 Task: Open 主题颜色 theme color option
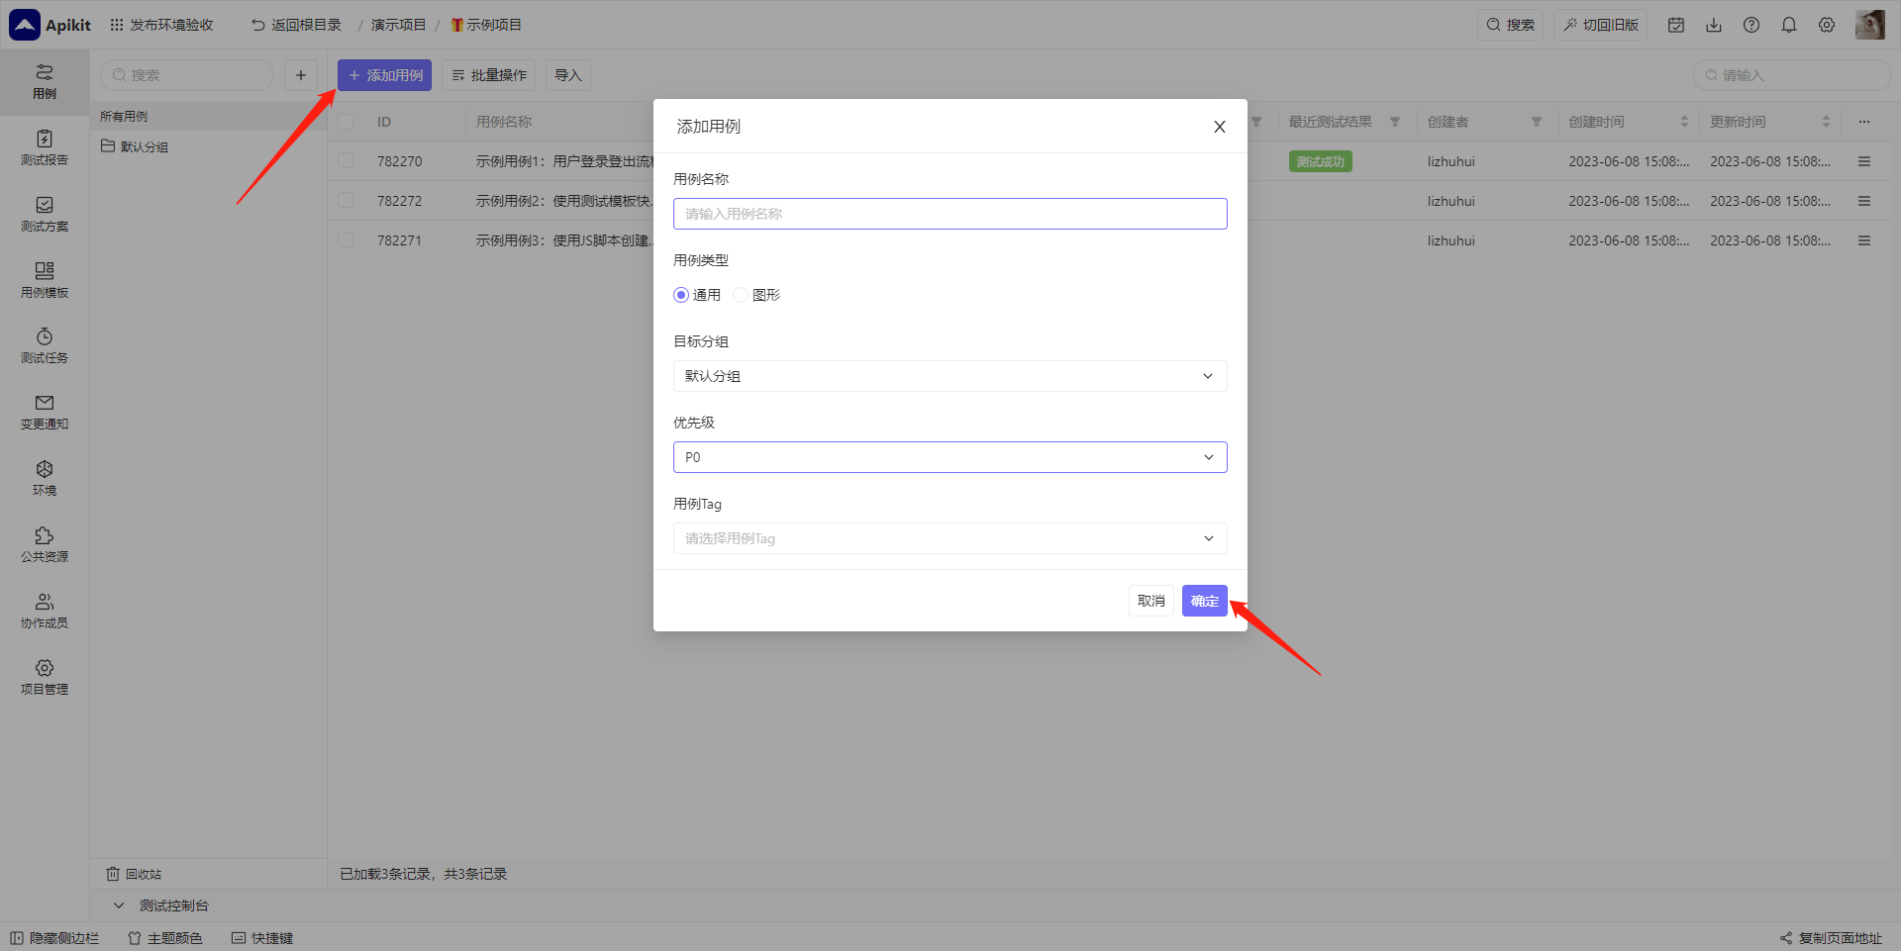tap(165, 938)
